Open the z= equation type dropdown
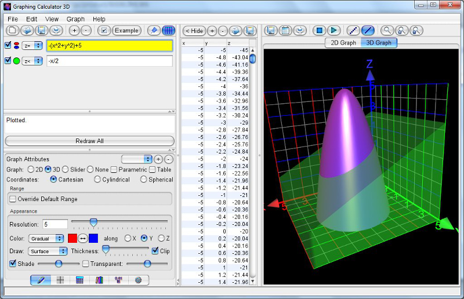This screenshot has width=464, height=299. pos(32,46)
